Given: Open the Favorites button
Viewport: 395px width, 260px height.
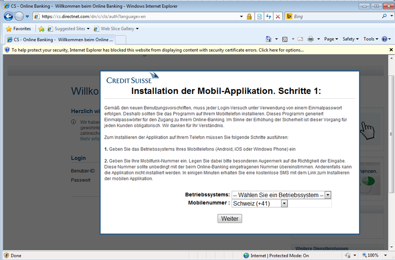Looking at the screenshot, I should point(18,29).
